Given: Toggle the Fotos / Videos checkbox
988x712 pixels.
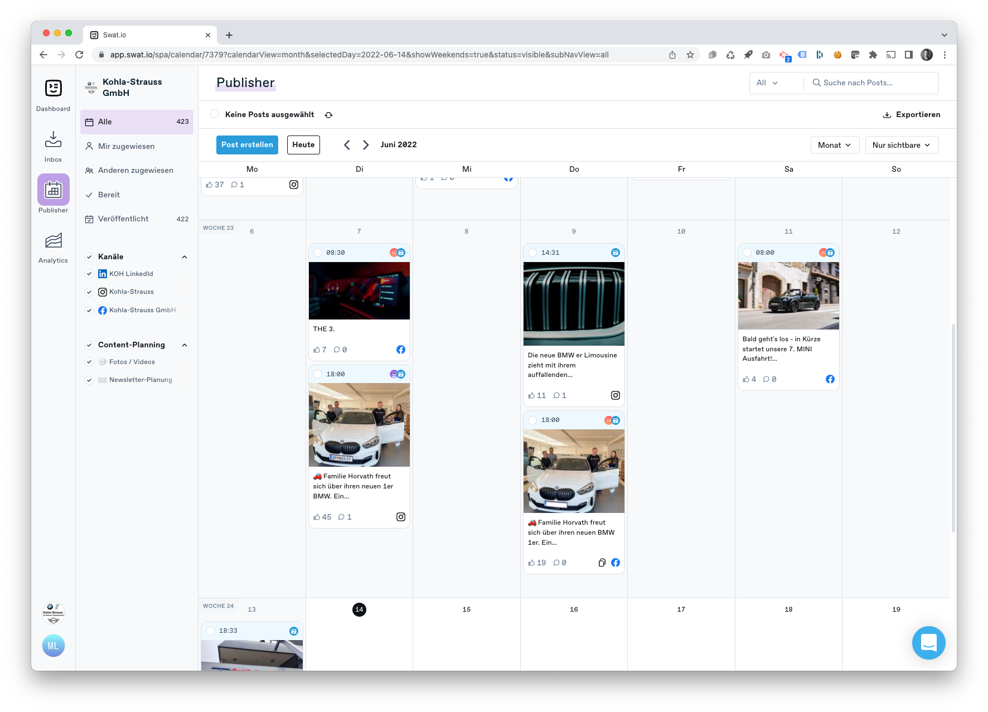Looking at the screenshot, I should (89, 362).
